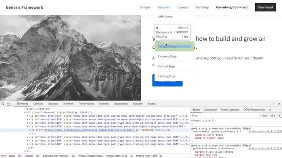Switch to the Styles pane tab
The width and height of the screenshot is (282, 158).
click(x=196, y=110)
